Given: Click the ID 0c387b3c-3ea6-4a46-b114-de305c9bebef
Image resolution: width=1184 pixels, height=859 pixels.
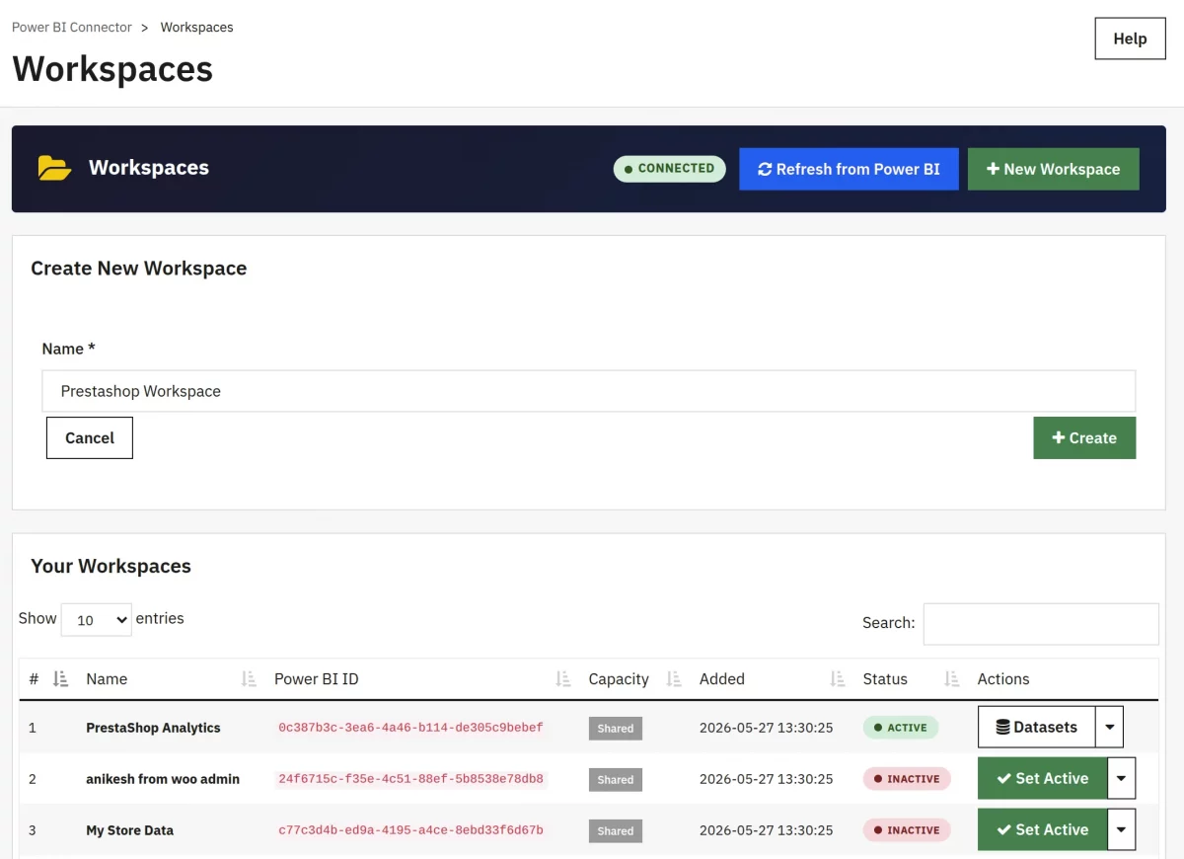Looking at the screenshot, I should pos(410,728).
